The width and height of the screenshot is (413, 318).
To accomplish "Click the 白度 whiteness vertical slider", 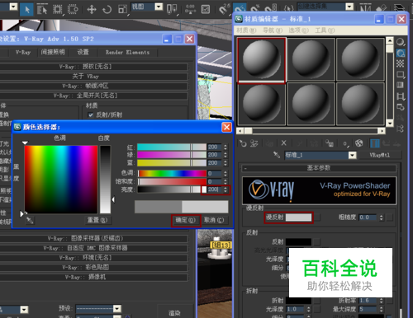I will click(105, 180).
